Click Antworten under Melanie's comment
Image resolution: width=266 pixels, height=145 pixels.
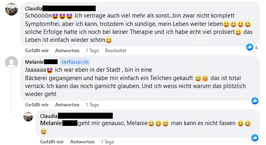[67, 105]
